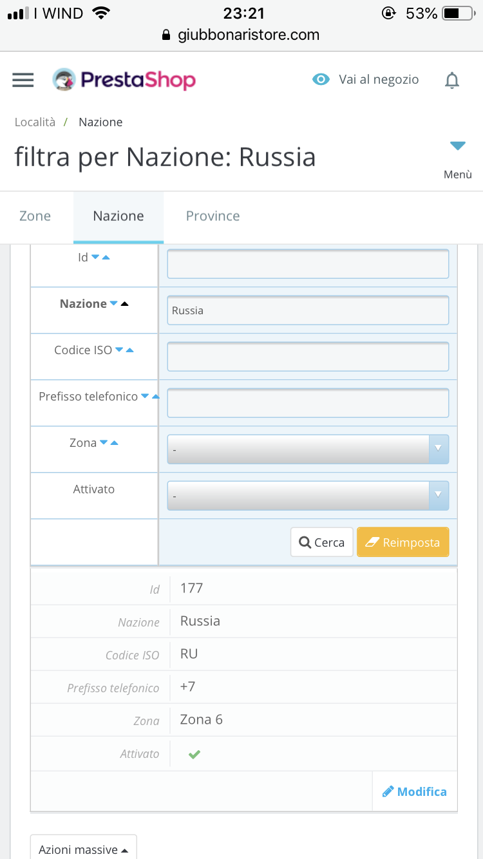This screenshot has width=483, height=859.
Task: Switch to the Province tab
Action: [x=213, y=216]
